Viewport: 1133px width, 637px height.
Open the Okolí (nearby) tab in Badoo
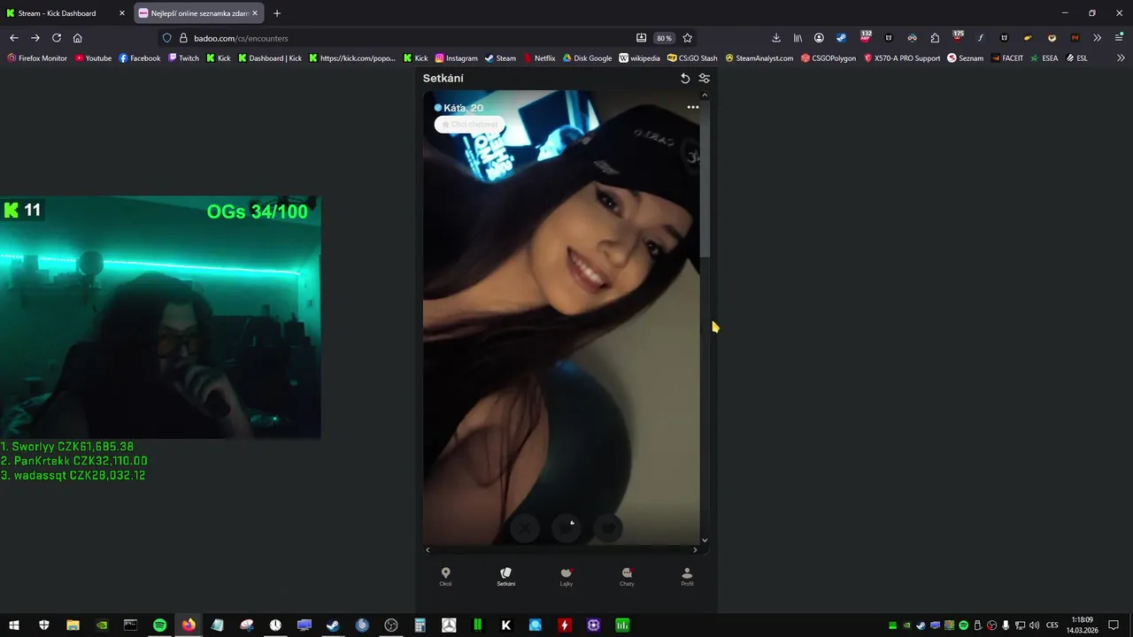coord(445,577)
